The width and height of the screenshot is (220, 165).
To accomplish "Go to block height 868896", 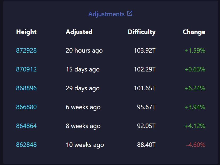I will (x=26, y=88).
